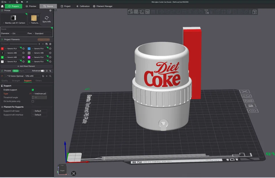Click edit icon beside filament 1
Screen dimensions: 275x178
click(23, 48)
